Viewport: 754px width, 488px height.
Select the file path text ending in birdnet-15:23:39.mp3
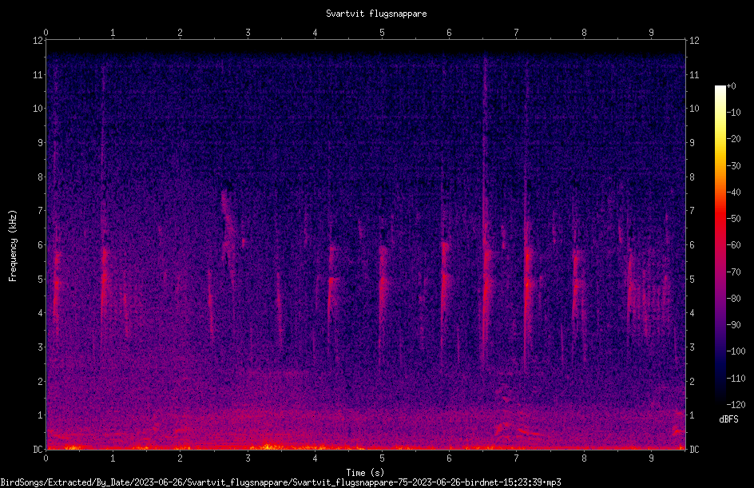[281, 482]
